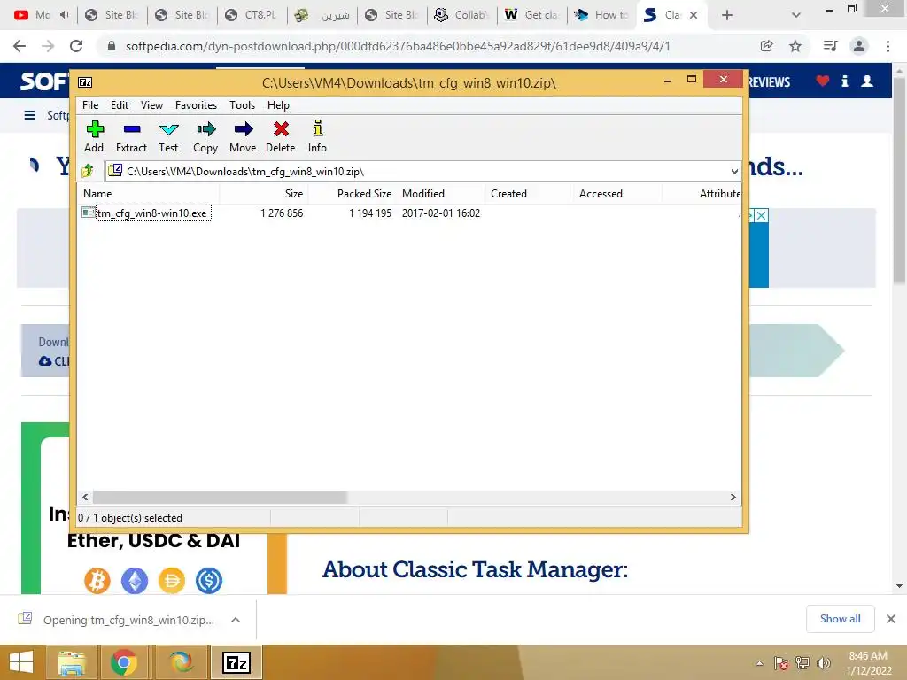The width and height of the screenshot is (907, 680).
Task: Click Softpedia heart icon in header
Action: tap(823, 81)
